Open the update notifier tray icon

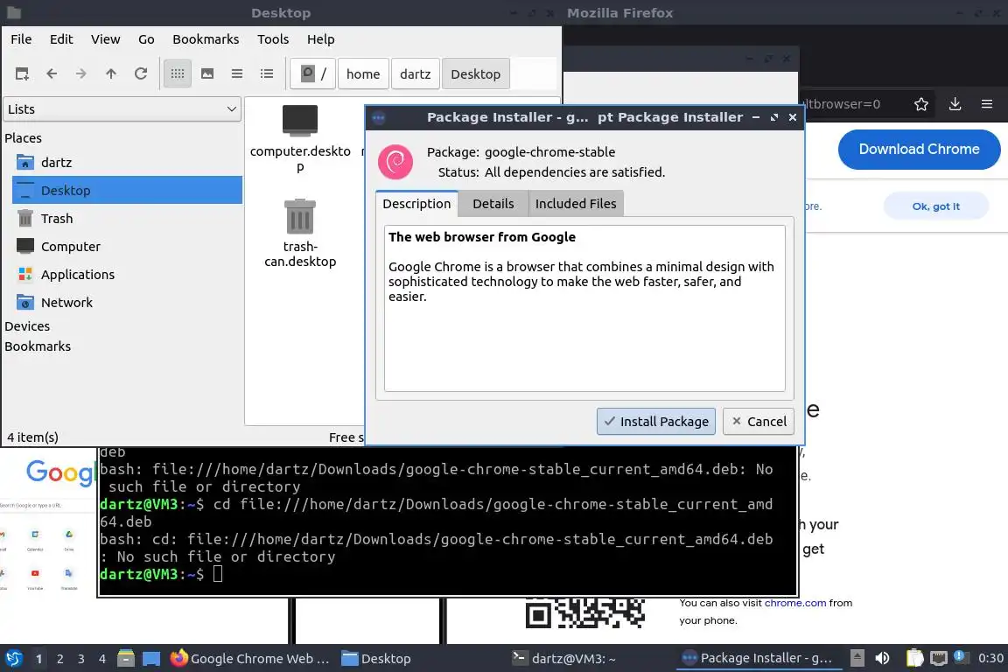coord(961,657)
